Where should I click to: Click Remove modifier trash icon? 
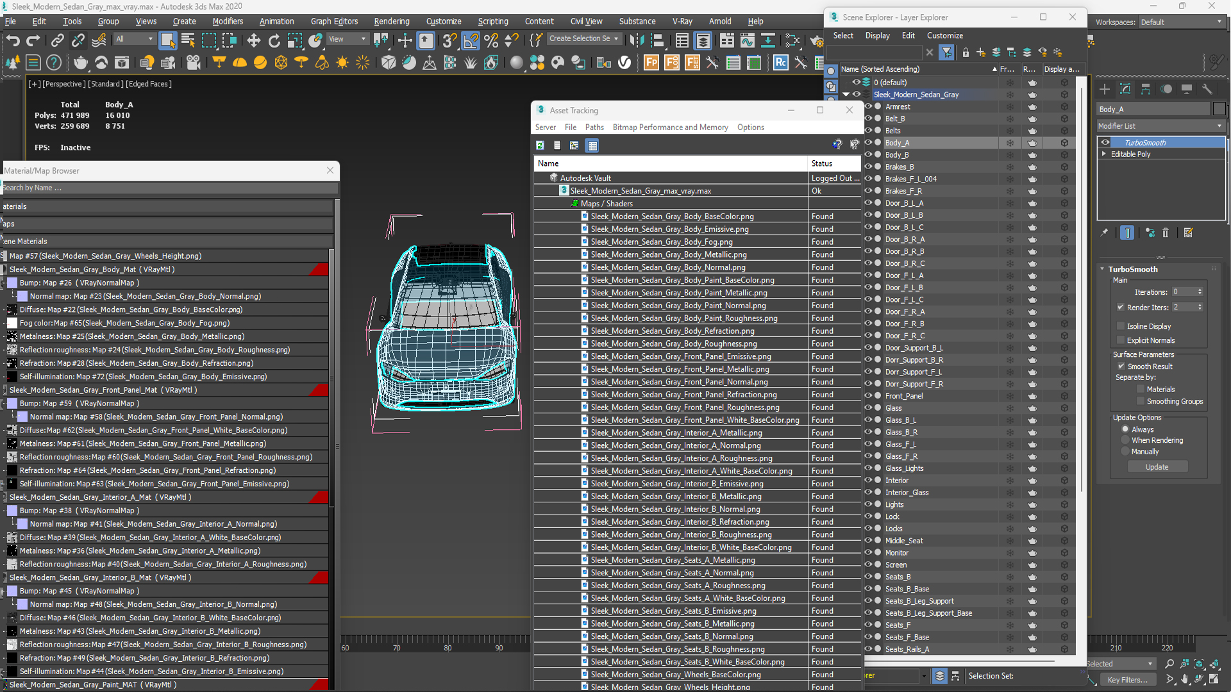pos(1166,233)
